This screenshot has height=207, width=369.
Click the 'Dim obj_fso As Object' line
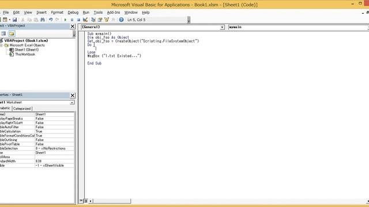[108, 37]
